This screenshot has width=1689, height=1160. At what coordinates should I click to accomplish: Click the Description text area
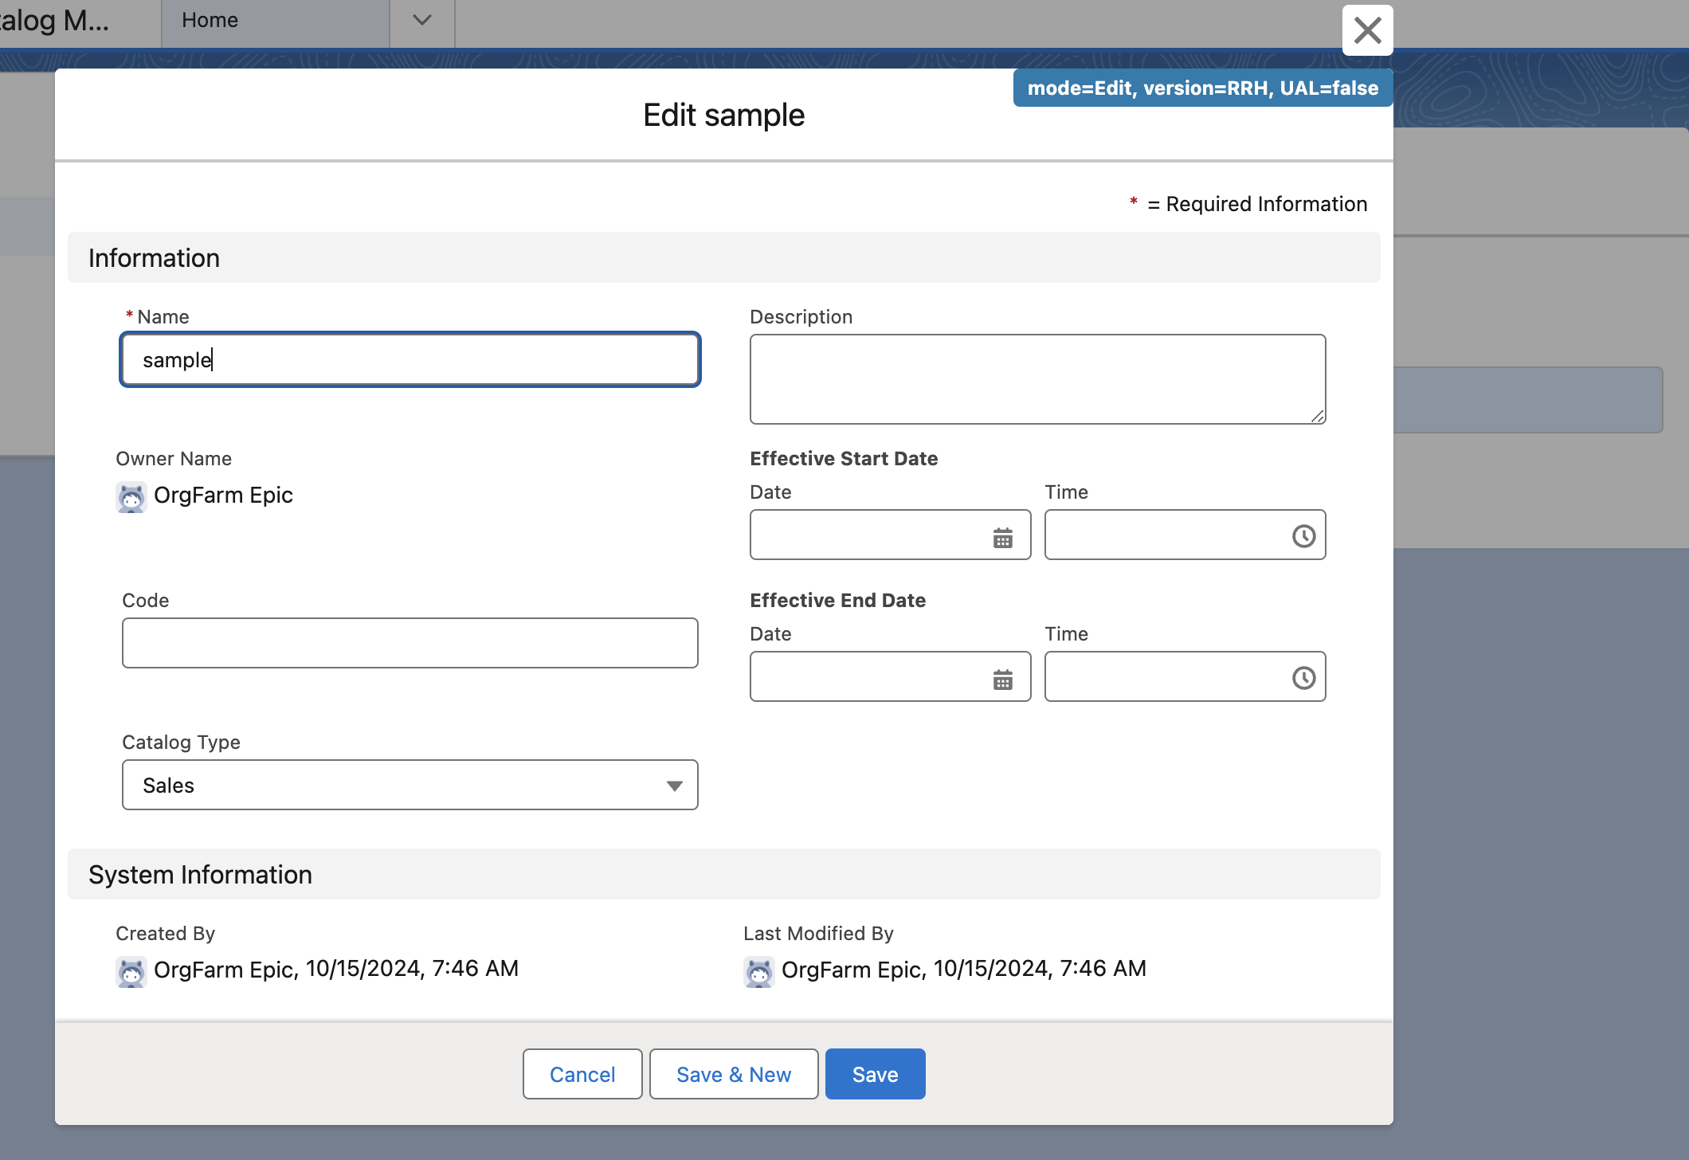click(x=1037, y=378)
